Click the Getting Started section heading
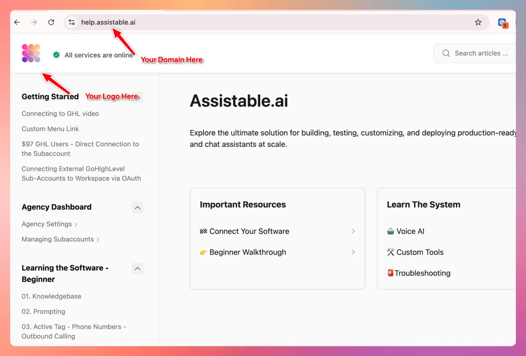 click(x=50, y=97)
